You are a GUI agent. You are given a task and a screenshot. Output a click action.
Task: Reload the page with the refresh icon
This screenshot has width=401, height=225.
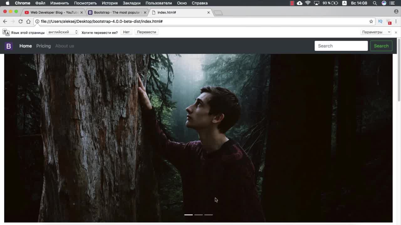(x=20, y=21)
